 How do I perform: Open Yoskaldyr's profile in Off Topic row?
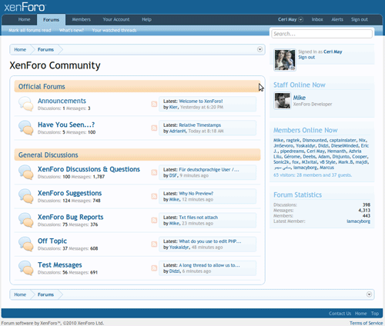(179, 248)
